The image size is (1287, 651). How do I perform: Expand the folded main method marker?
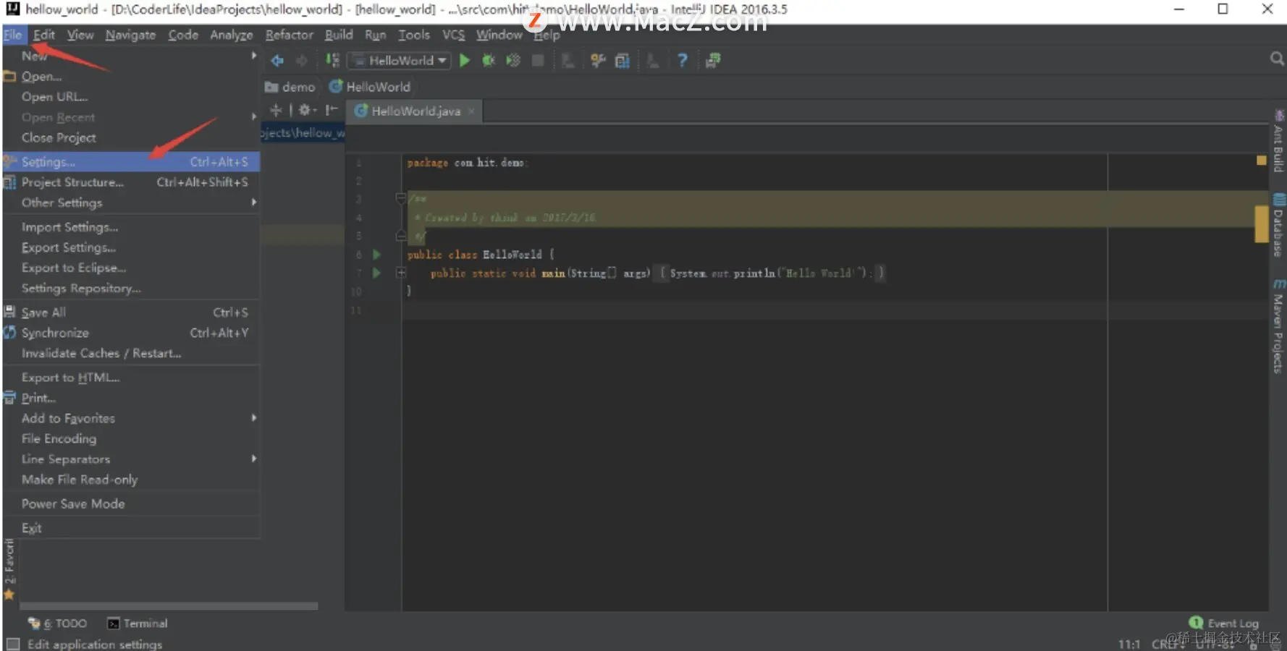click(x=400, y=273)
